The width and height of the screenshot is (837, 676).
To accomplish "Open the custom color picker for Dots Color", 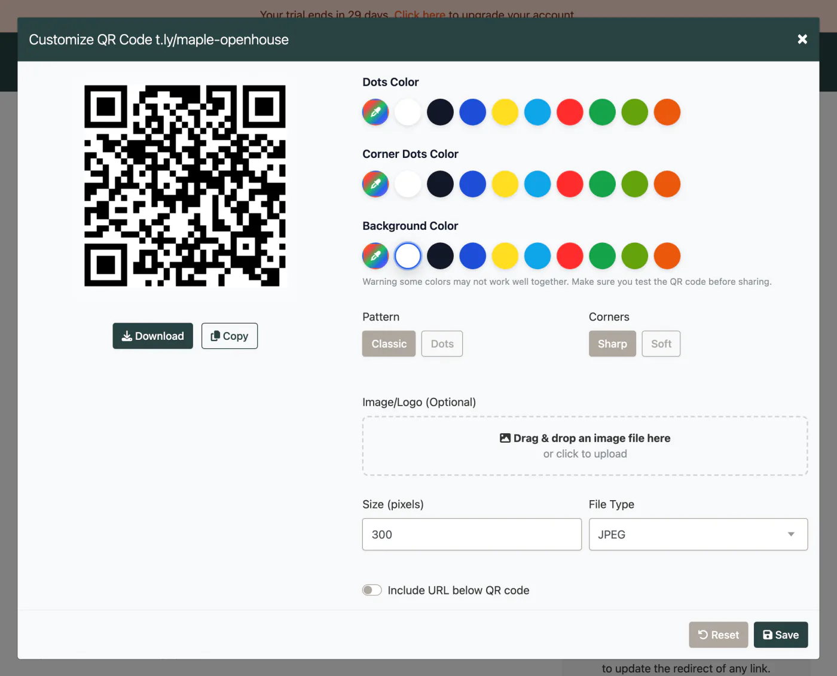I will pyautogui.click(x=375, y=112).
